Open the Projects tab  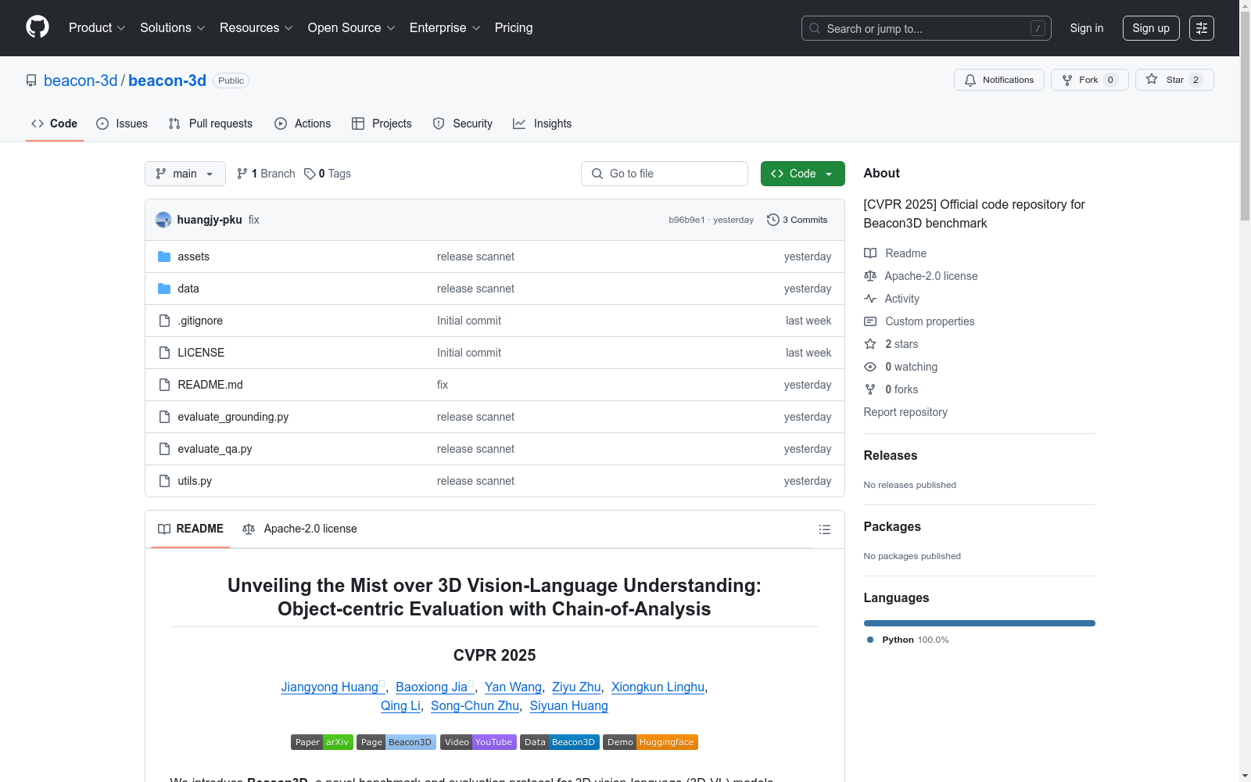(x=382, y=124)
